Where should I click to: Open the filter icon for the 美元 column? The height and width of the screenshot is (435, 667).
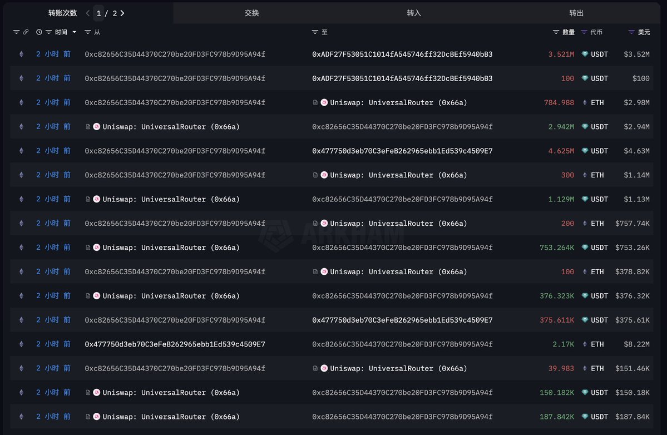[631, 32]
